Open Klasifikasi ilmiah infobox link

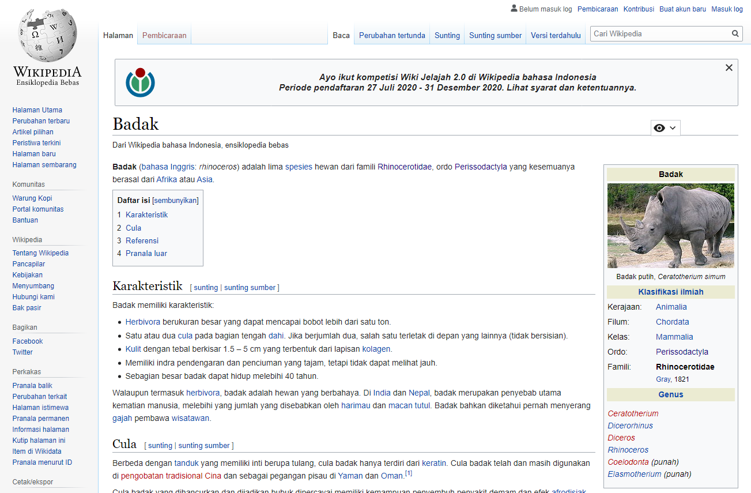click(671, 292)
